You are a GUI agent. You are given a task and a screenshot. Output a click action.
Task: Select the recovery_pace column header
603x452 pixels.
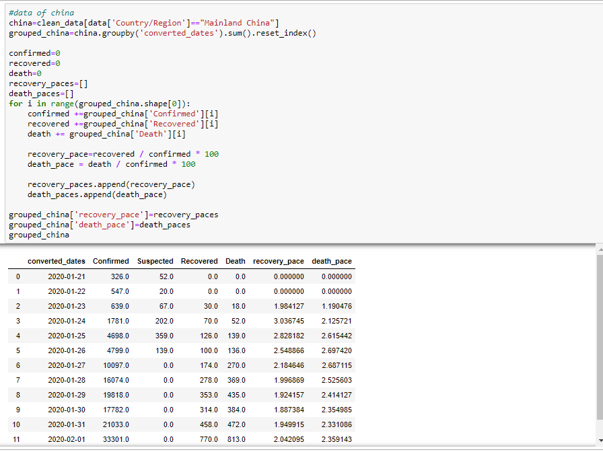pyautogui.click(x=278, y=261)
